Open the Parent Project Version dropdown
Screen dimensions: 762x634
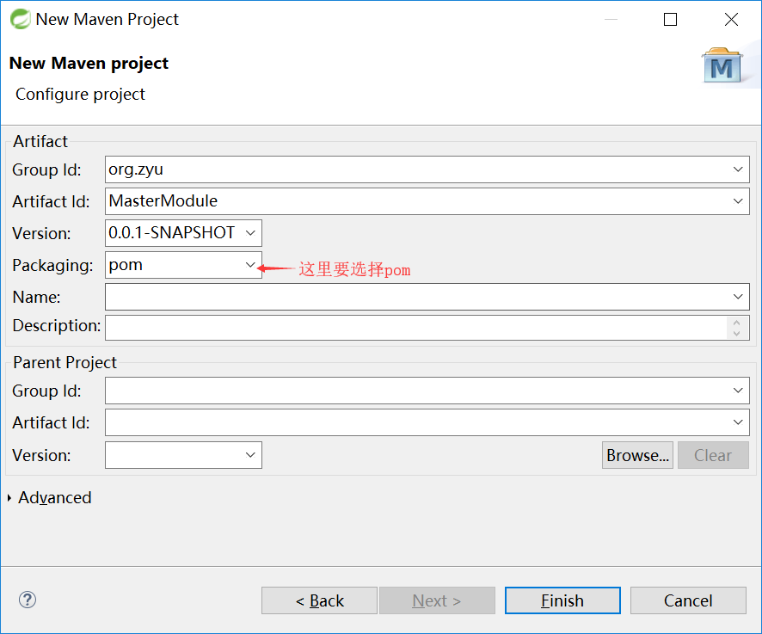tap(250, 455)
